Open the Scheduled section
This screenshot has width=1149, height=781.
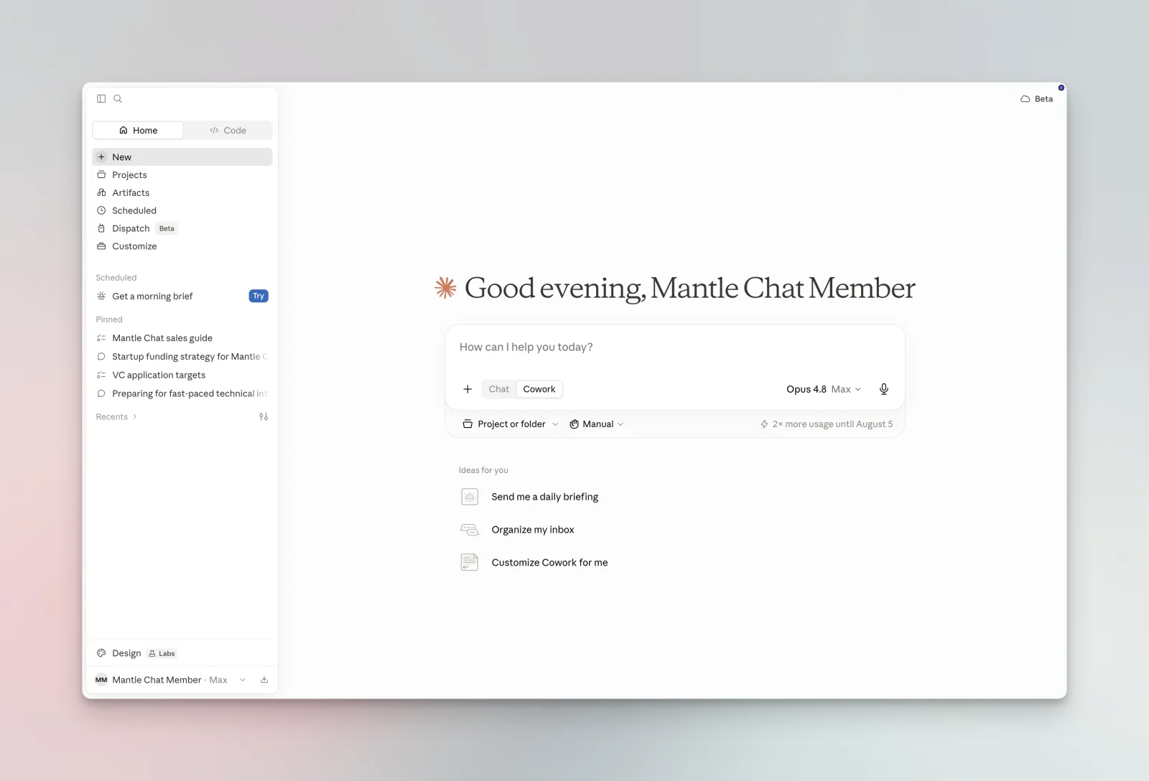coord(182,210)
